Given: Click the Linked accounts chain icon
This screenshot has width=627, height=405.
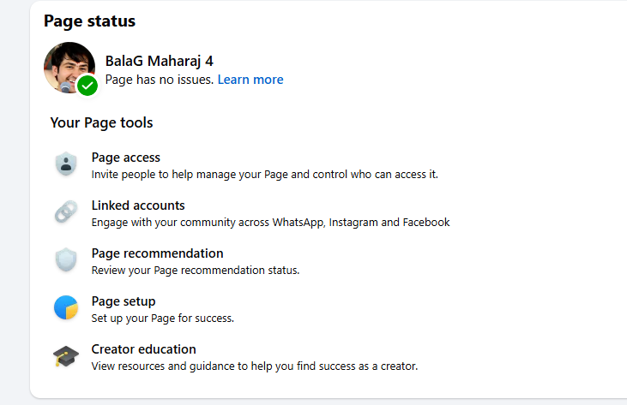Looking at the screenshot, I should pyautogui.click(x=66, y=212).
